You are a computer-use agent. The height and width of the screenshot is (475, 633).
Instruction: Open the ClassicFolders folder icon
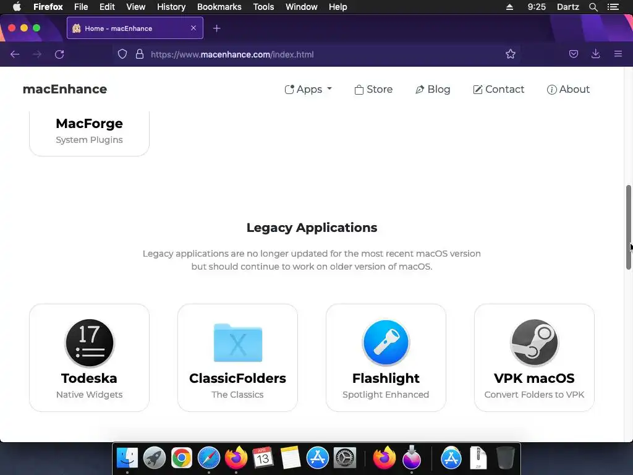238,343
